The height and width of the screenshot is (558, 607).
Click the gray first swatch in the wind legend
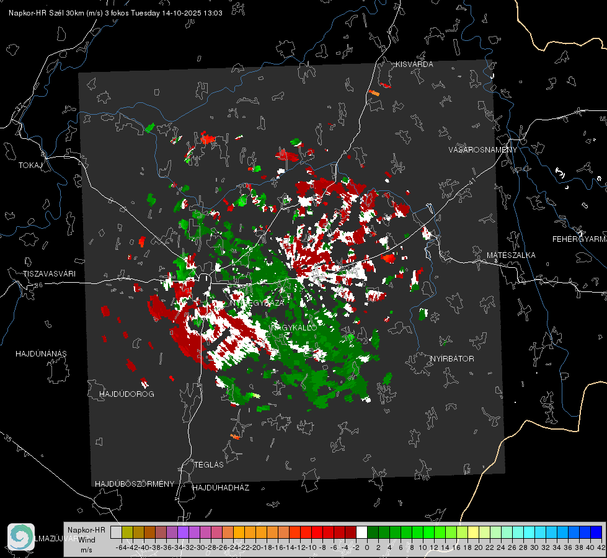coord(116,532)
